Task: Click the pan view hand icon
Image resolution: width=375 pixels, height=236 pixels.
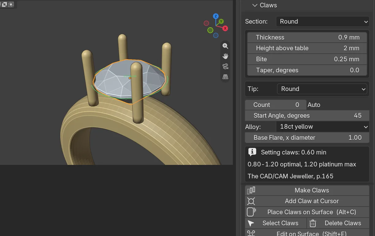Action: click(225, 56)
